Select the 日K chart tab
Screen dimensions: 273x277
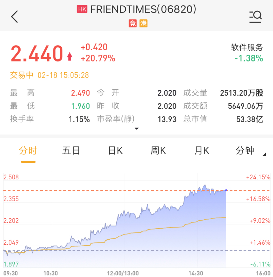[115, 151]
